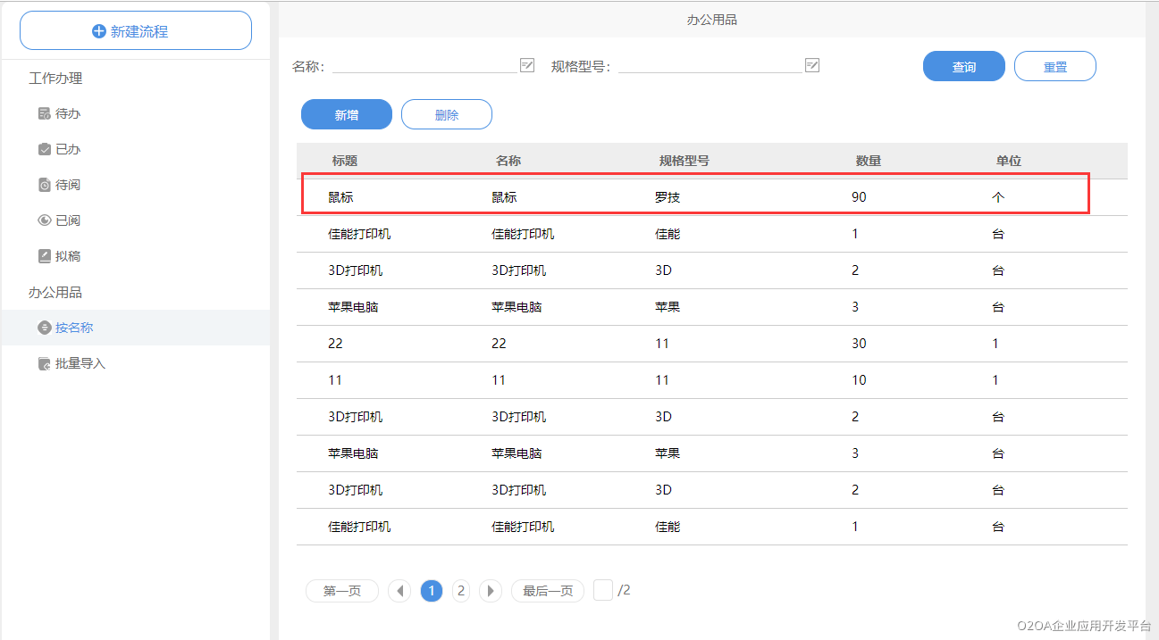Go to the next page arrow
1159x640 pixels.
[x=491, y=591]
